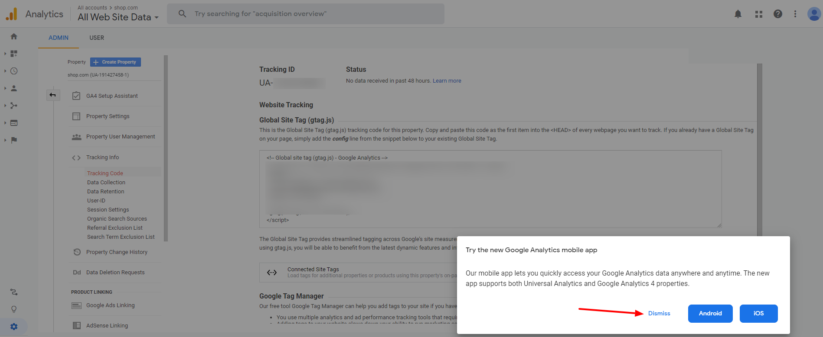Open the Audience person icon reports
This screenshot has height=337, width=823.
(x=14, y=88)
